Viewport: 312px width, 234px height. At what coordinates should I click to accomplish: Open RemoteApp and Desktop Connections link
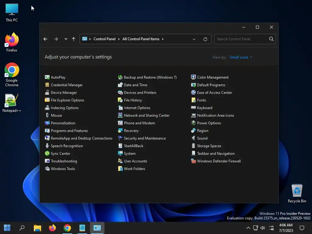point(82,138)
